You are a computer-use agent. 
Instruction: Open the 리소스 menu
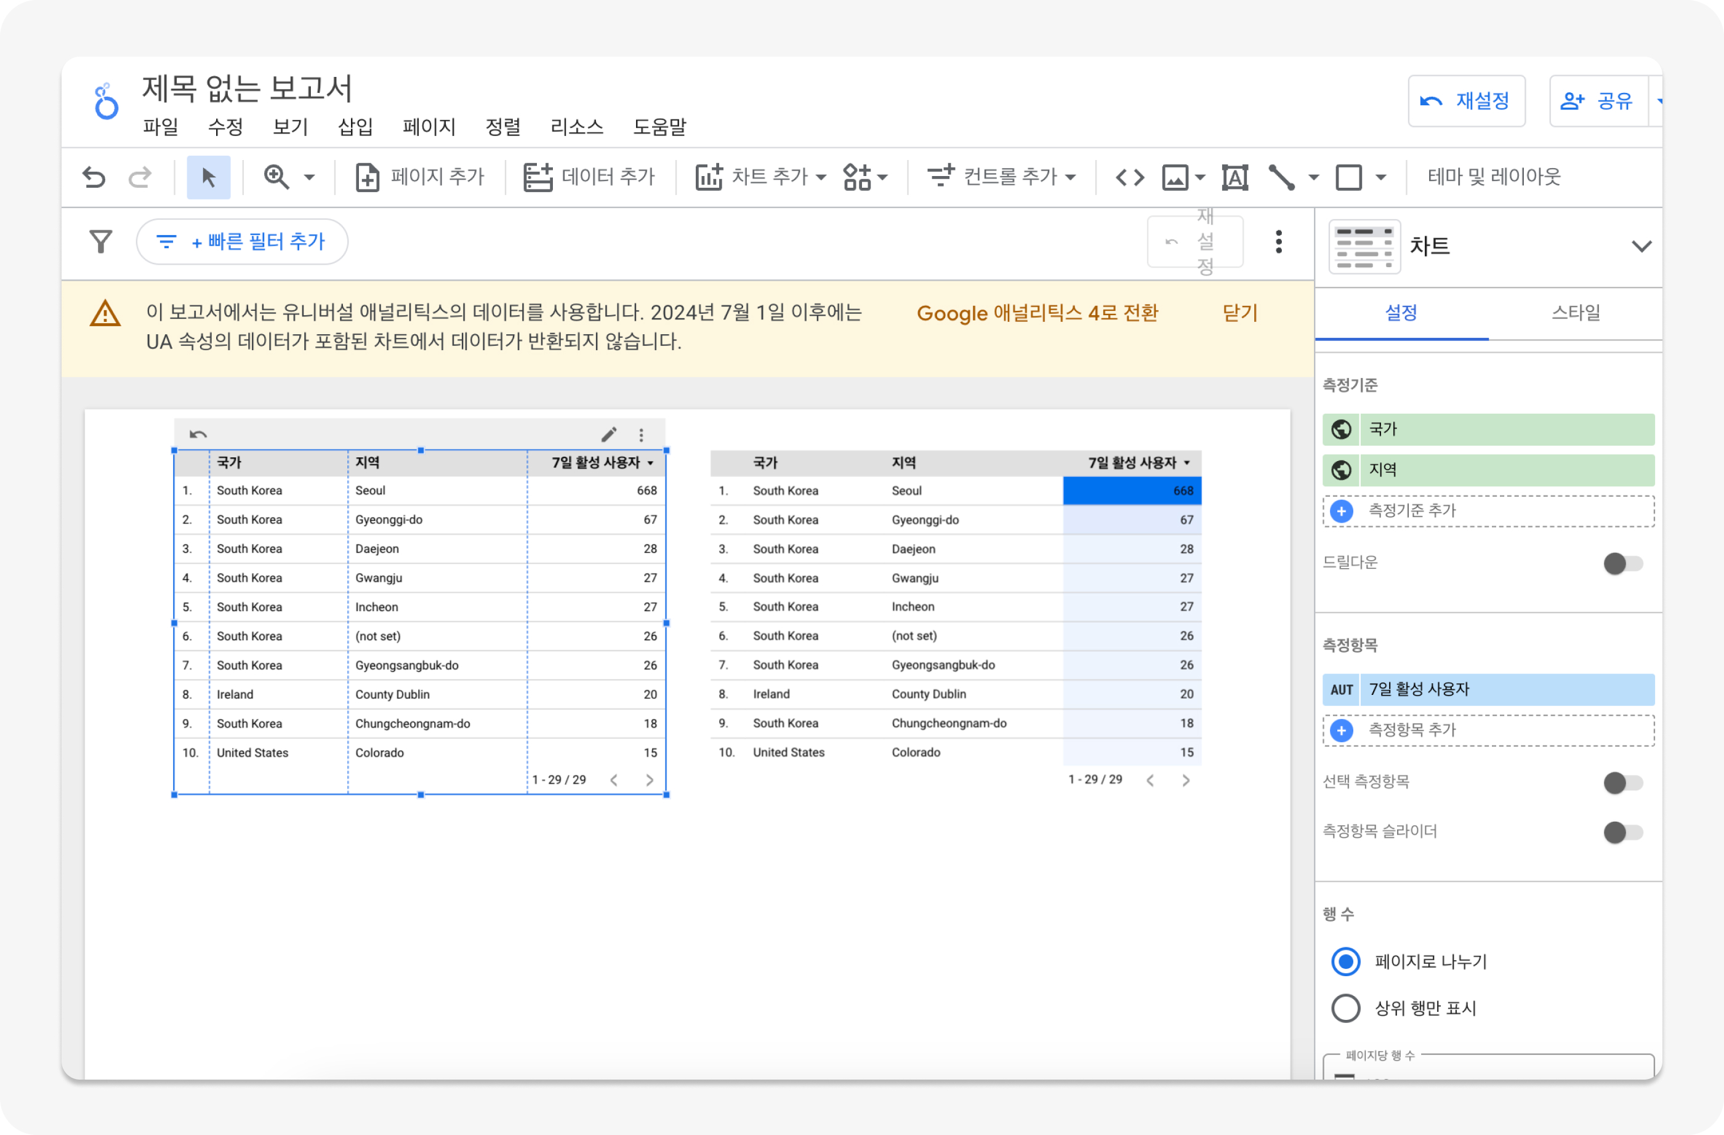pyautogui.click(x=576, y=127)
